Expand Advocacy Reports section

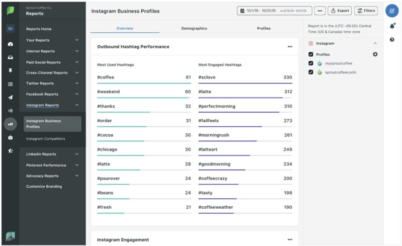[x=52, y=176]
